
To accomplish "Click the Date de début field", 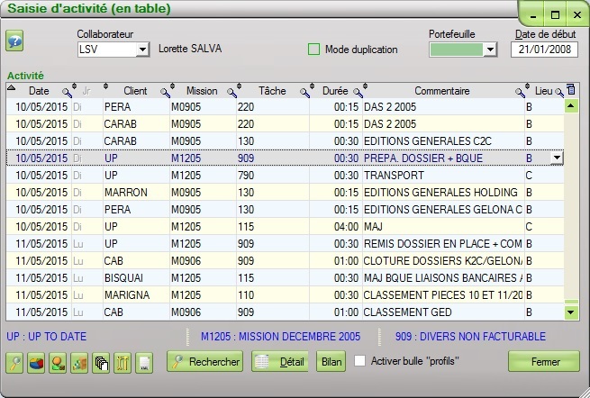I will [x=544, y=50].
